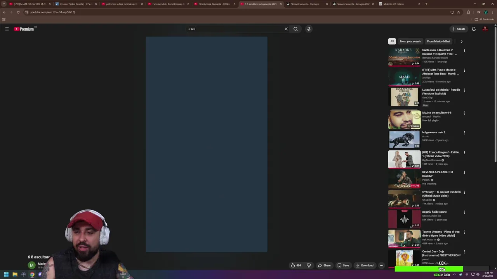Click the Chrome address bar URL
This screenshot has height=279, width=497.
click(52, 12)
